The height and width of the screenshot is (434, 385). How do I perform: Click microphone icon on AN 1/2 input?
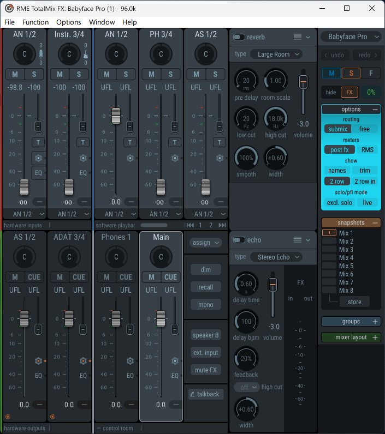[41, 54]
